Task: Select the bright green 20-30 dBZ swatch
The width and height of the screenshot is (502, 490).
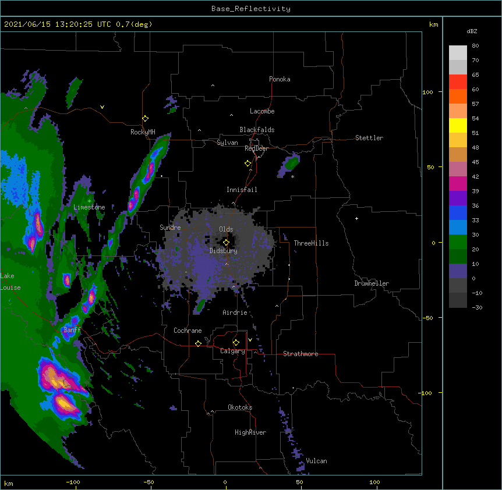Action: pos(458,242)
